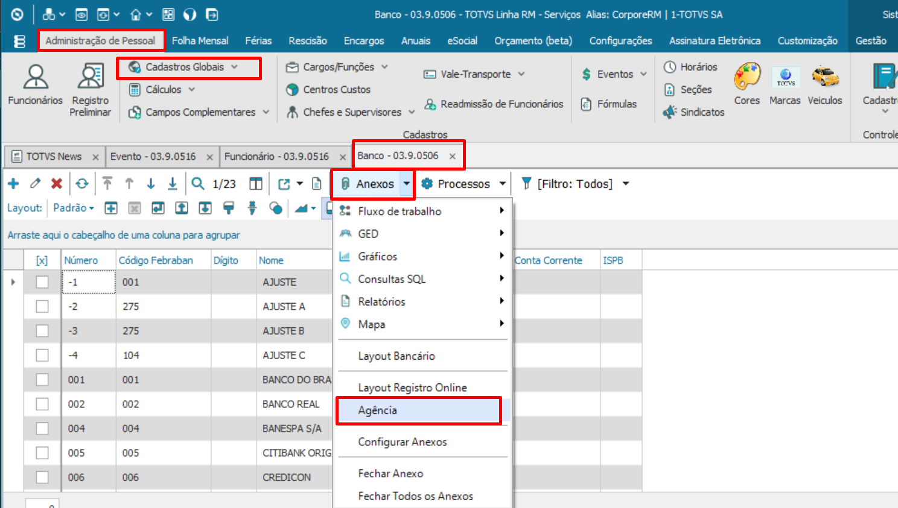The height and width of the screenshot is (508, 898).
Task: Expand the Vale-Transporte dropdown
Action: 521,74
